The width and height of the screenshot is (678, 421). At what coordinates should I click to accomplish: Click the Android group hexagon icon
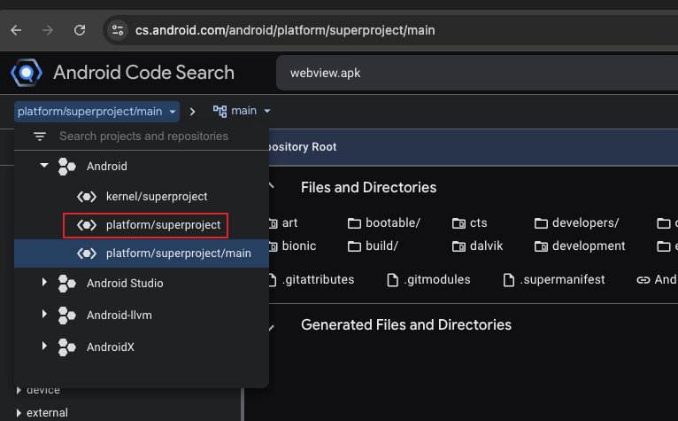67,167
